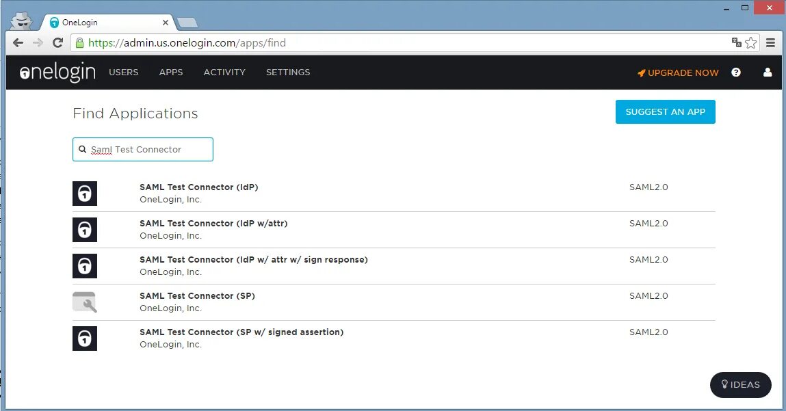This screenshot has height=411, width=786.
Task: Open SAML Test Connector (IdP) link
Action: tap(199, 187)
